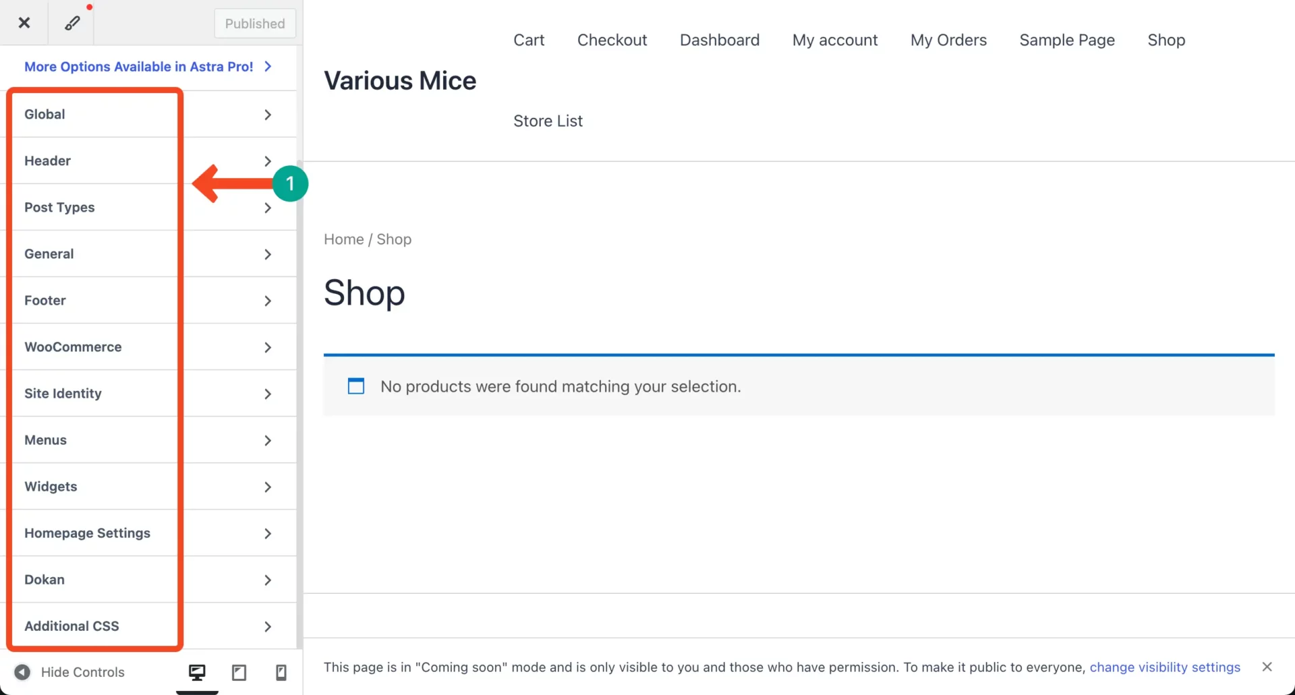This screenshot has height=695, width=1295.
Task: Open the paintbrush theme styles icon
Action: 72,23
